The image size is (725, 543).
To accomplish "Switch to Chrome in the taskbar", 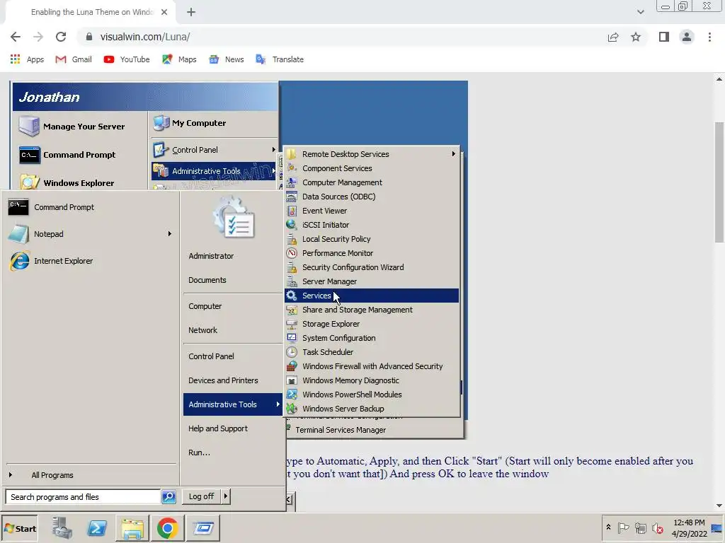I will pos(167,527).
